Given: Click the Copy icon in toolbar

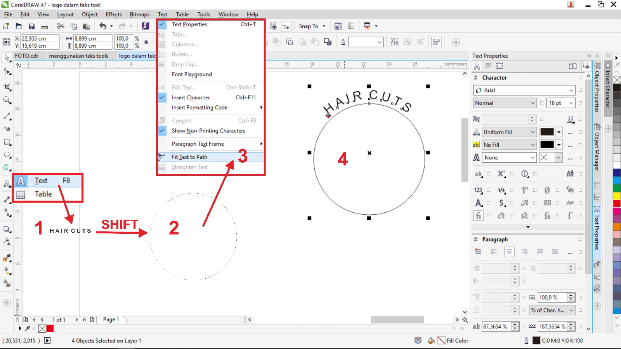Looking at the screenshot, I should [74, 26].
